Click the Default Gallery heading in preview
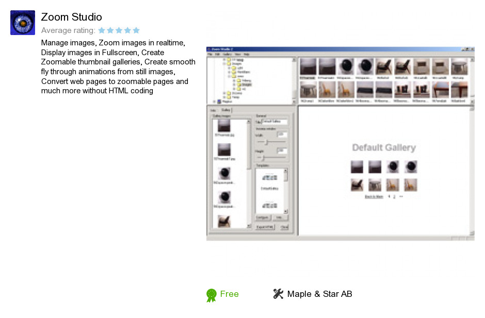Screen dimensions: 485x318 tap(384, 148)
